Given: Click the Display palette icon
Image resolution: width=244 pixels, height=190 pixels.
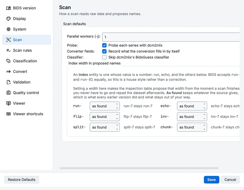Looking at the screenshot, I should pos(9,18).
